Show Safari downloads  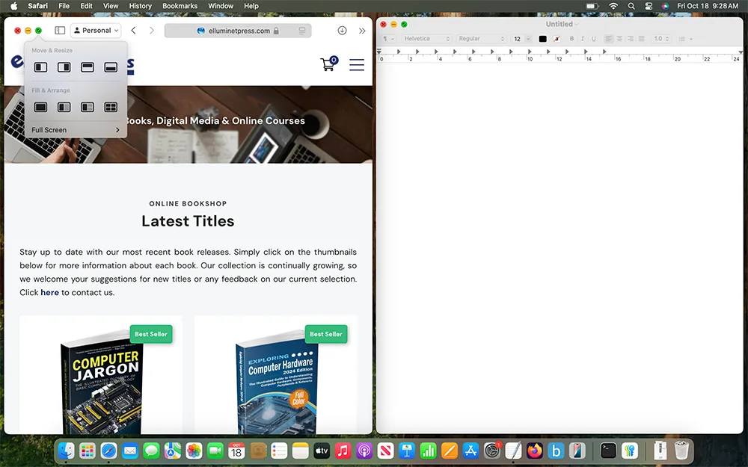click(342, 31)
